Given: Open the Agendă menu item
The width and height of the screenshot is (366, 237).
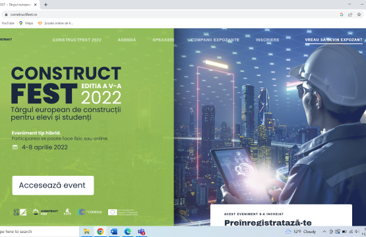Looking at the screenshot, I should [x=127, y=40].
